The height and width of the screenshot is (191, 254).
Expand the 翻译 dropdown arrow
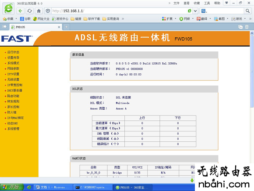pos(210,19)
